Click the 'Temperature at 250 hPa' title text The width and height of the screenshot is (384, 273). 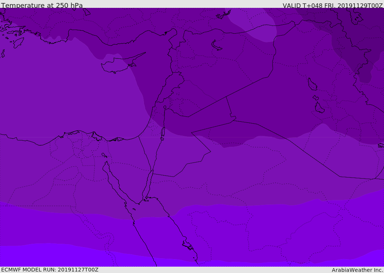[x=42, y=5]
